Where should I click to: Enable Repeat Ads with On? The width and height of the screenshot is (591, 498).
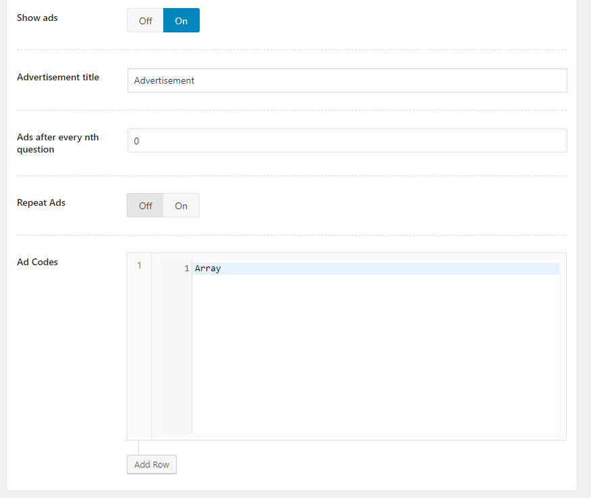click(x=181, y=206)
